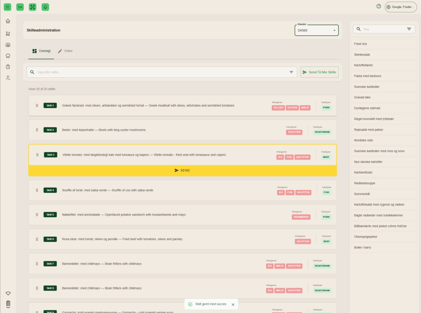Open filter options in the sign search bar
The height and width of the screenshot is (313, 421).
pyautogui.click(x=291, y=72)
